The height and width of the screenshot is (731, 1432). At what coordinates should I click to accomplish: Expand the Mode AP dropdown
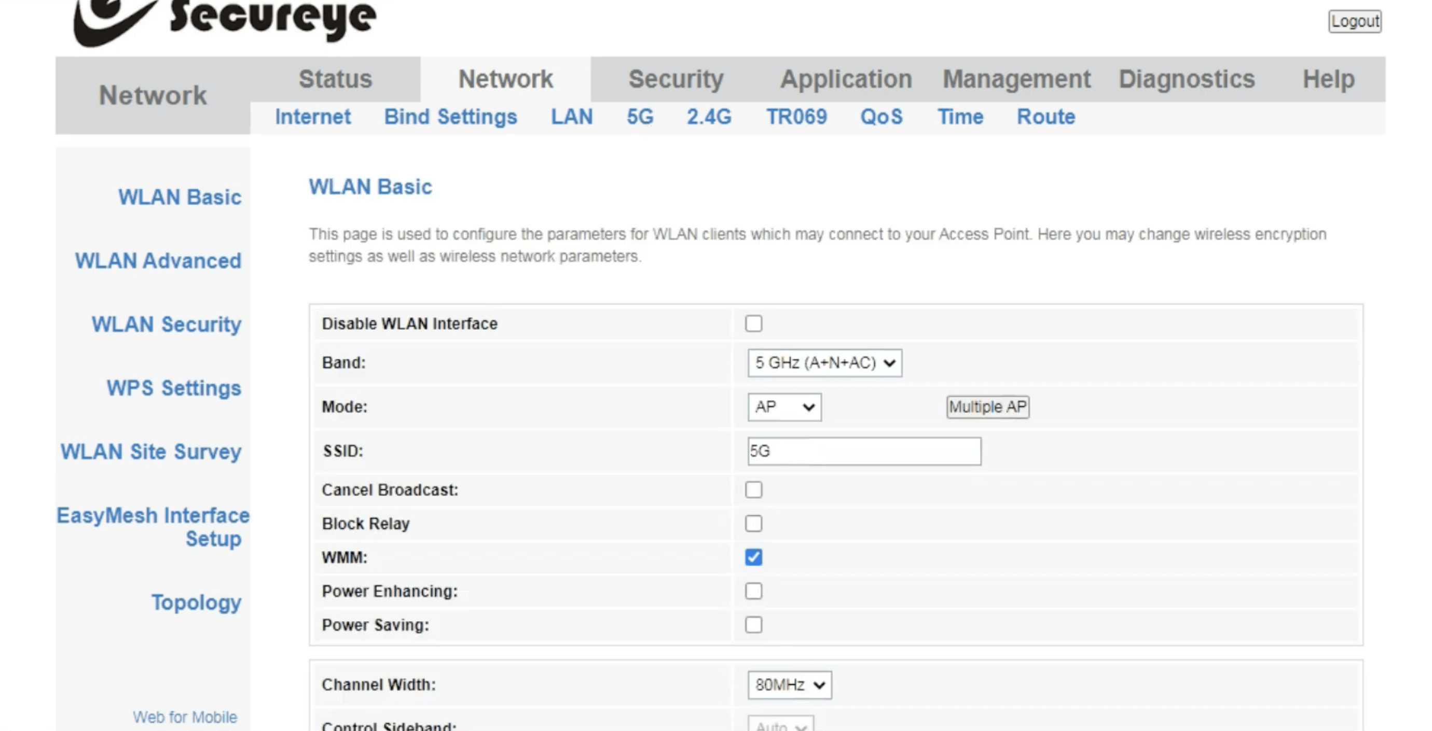click(784, 407)
